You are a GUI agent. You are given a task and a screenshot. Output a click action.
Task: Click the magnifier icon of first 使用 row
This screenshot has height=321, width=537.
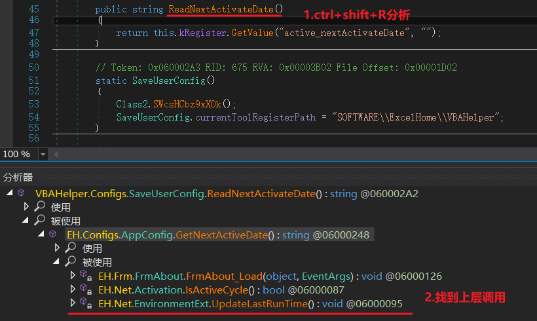tap(39, 206)
